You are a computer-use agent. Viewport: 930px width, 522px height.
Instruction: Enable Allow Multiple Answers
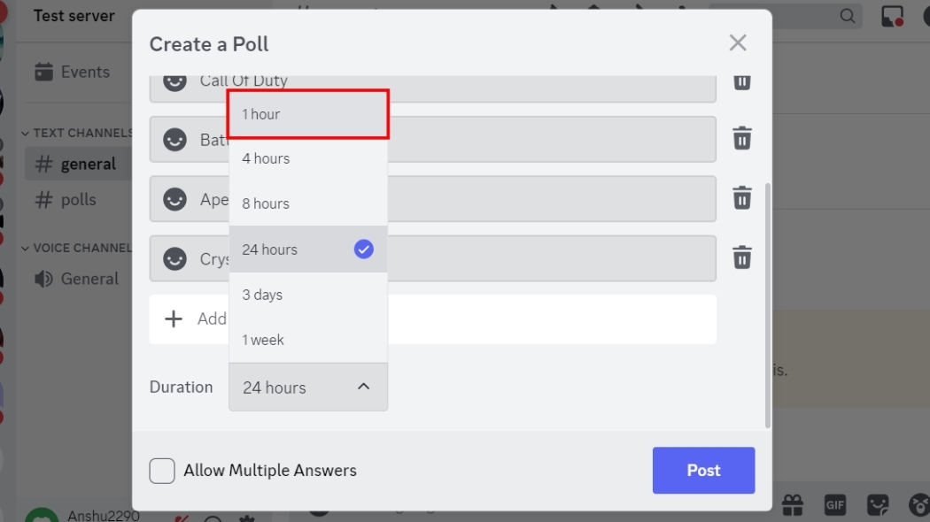(162, 471)
